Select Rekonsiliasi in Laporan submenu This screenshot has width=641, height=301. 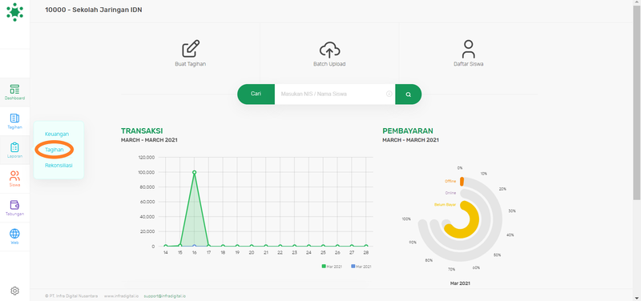coord(58,166)
